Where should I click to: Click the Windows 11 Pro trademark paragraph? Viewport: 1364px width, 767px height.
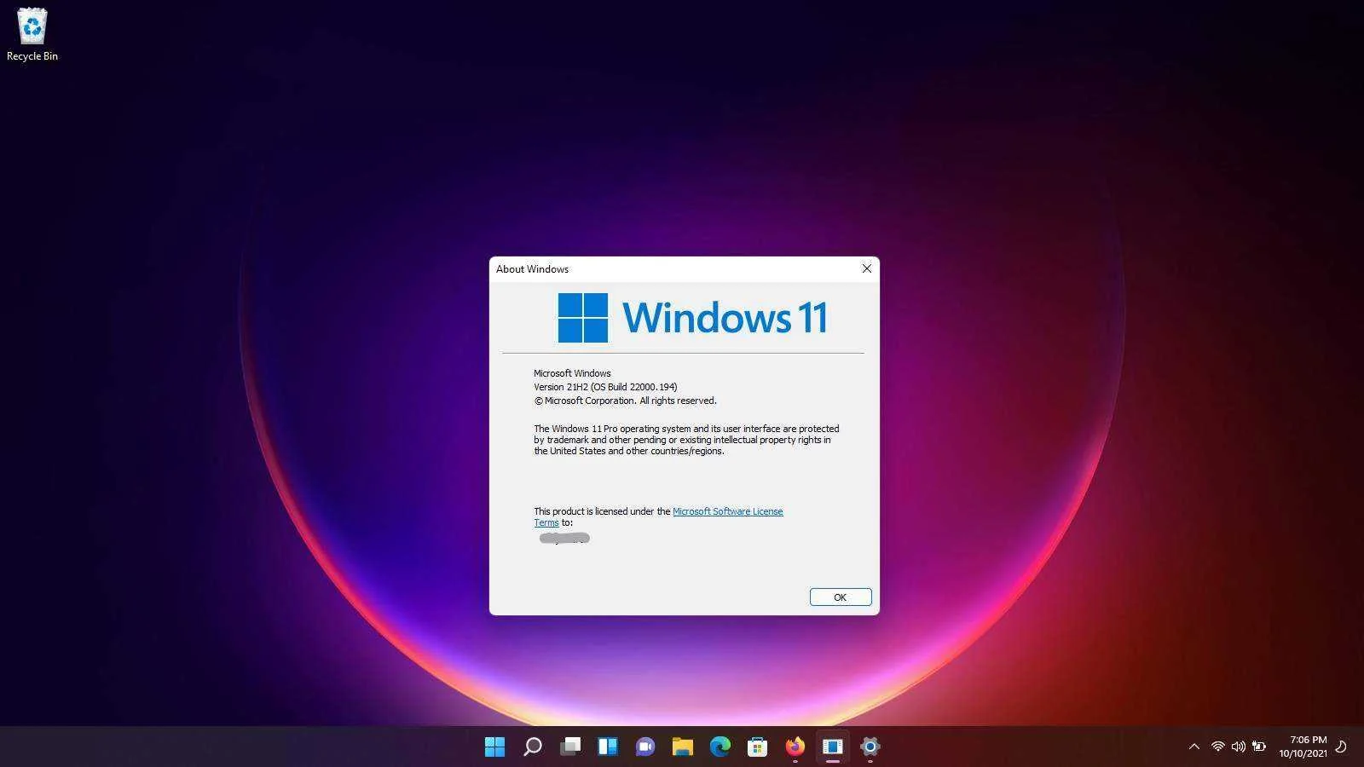(x=686, y=440)
